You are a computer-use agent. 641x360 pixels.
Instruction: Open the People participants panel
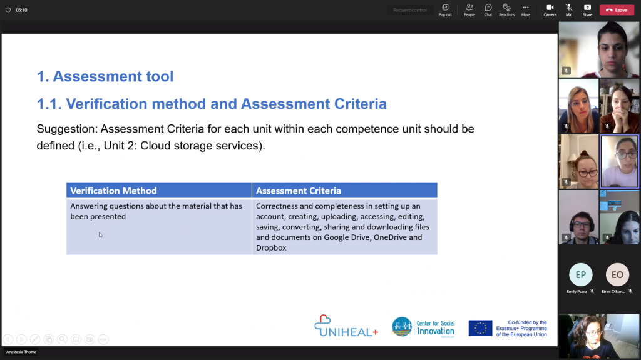coord(469,9)
